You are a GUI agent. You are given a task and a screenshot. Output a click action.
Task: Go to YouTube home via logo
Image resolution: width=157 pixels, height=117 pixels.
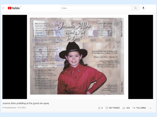[14, 8]
